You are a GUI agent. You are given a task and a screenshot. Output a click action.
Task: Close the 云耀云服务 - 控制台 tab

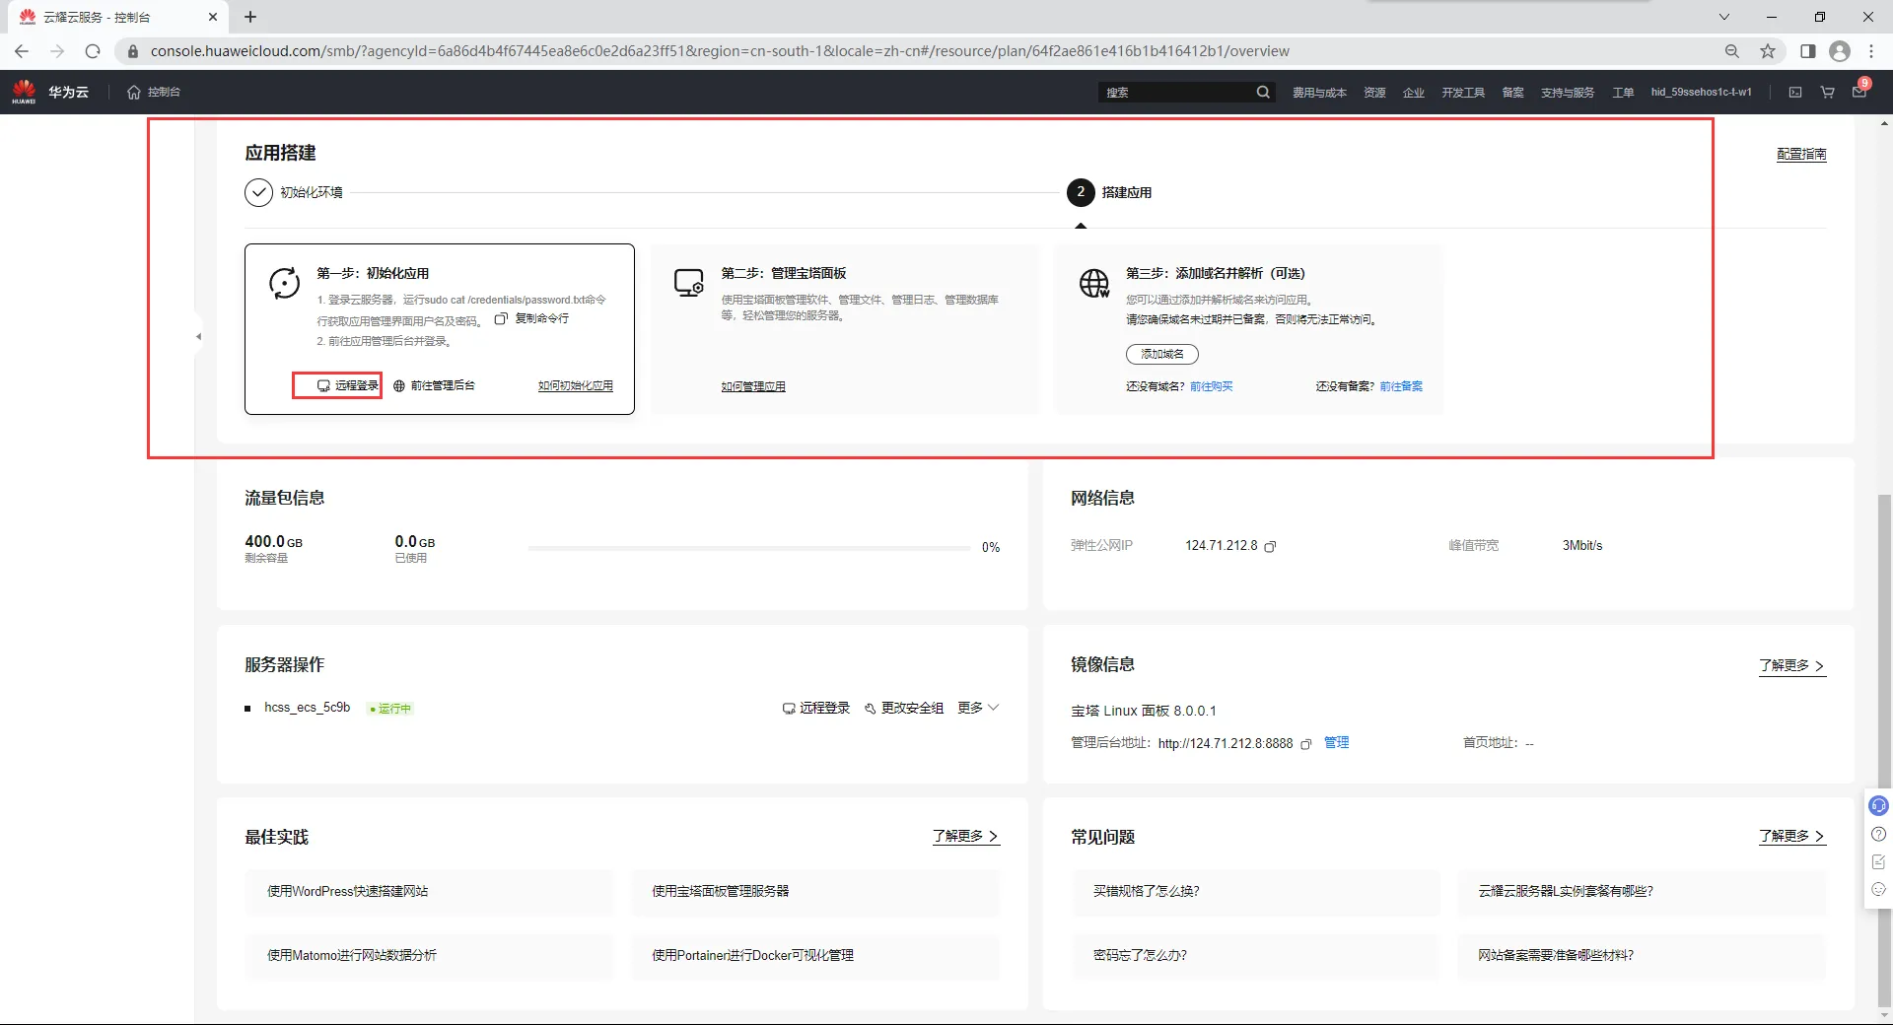point(213,17)
